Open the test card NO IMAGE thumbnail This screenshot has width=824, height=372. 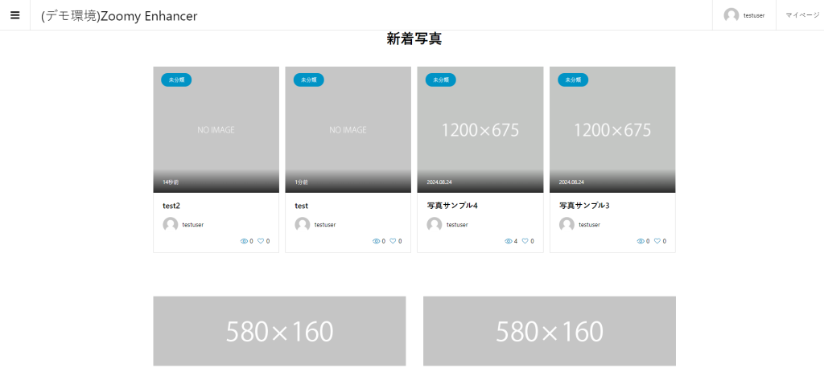click(348, 129)
